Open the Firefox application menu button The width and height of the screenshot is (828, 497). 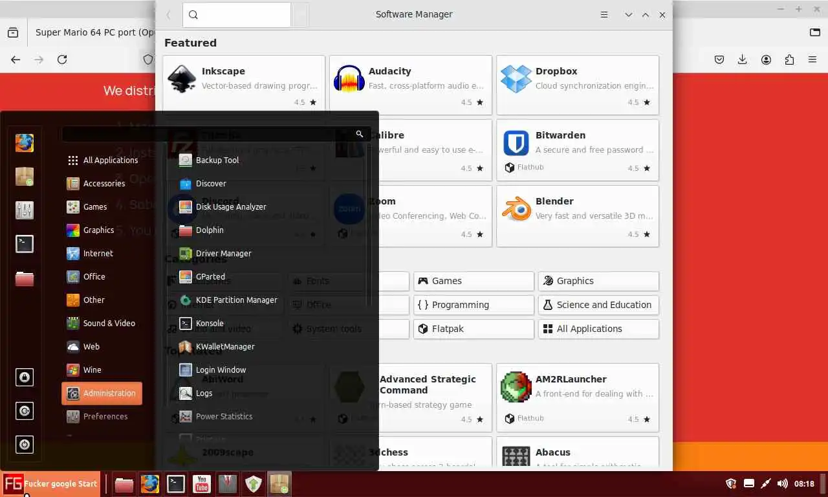pos(812,60)
